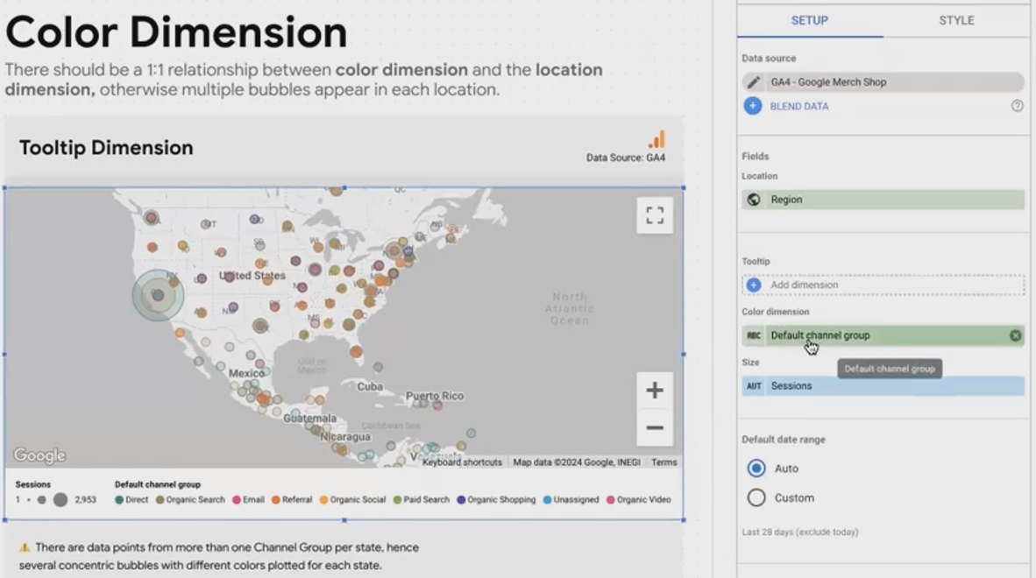Click the Puerto Rico map label
1036x578 pixels.
(x=434, y=396)
